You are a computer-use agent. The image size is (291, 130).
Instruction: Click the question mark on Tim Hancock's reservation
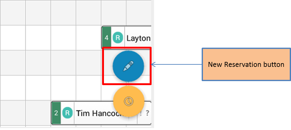click(x=147, y=113)
